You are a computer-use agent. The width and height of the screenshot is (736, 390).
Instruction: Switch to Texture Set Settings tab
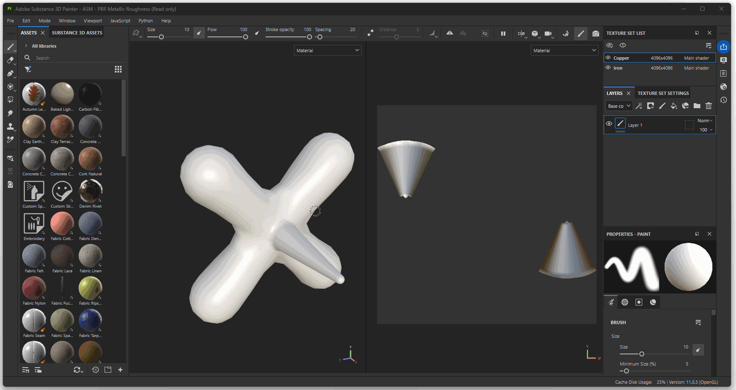pos(663,93)
